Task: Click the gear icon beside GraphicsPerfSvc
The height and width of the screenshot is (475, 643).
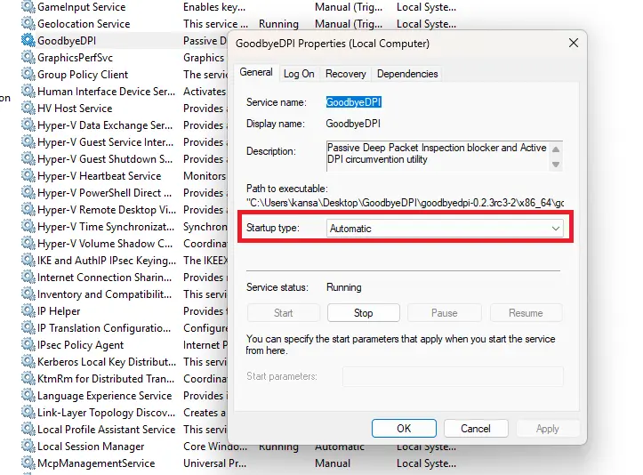Action: [x=28, y=58]
